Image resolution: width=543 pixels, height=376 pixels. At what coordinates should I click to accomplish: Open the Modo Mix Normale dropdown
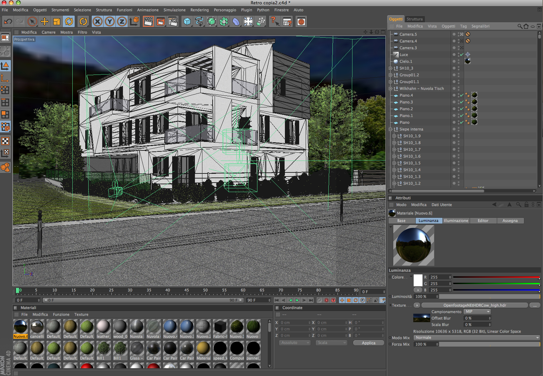point(477,338)
